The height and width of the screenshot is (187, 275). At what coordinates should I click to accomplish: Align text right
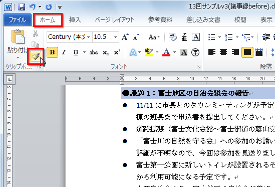click(235, 52)
